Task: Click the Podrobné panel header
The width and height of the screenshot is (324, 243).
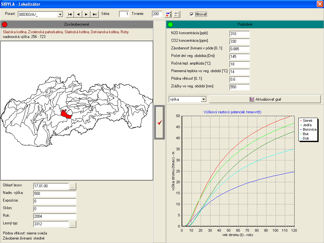Action: pos(245,24)
